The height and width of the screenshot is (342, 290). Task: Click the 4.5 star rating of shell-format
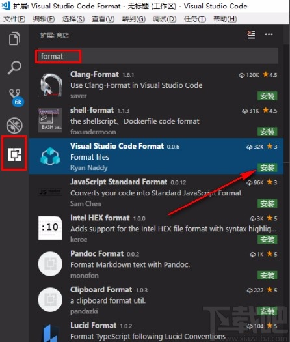tap(270, 111)
